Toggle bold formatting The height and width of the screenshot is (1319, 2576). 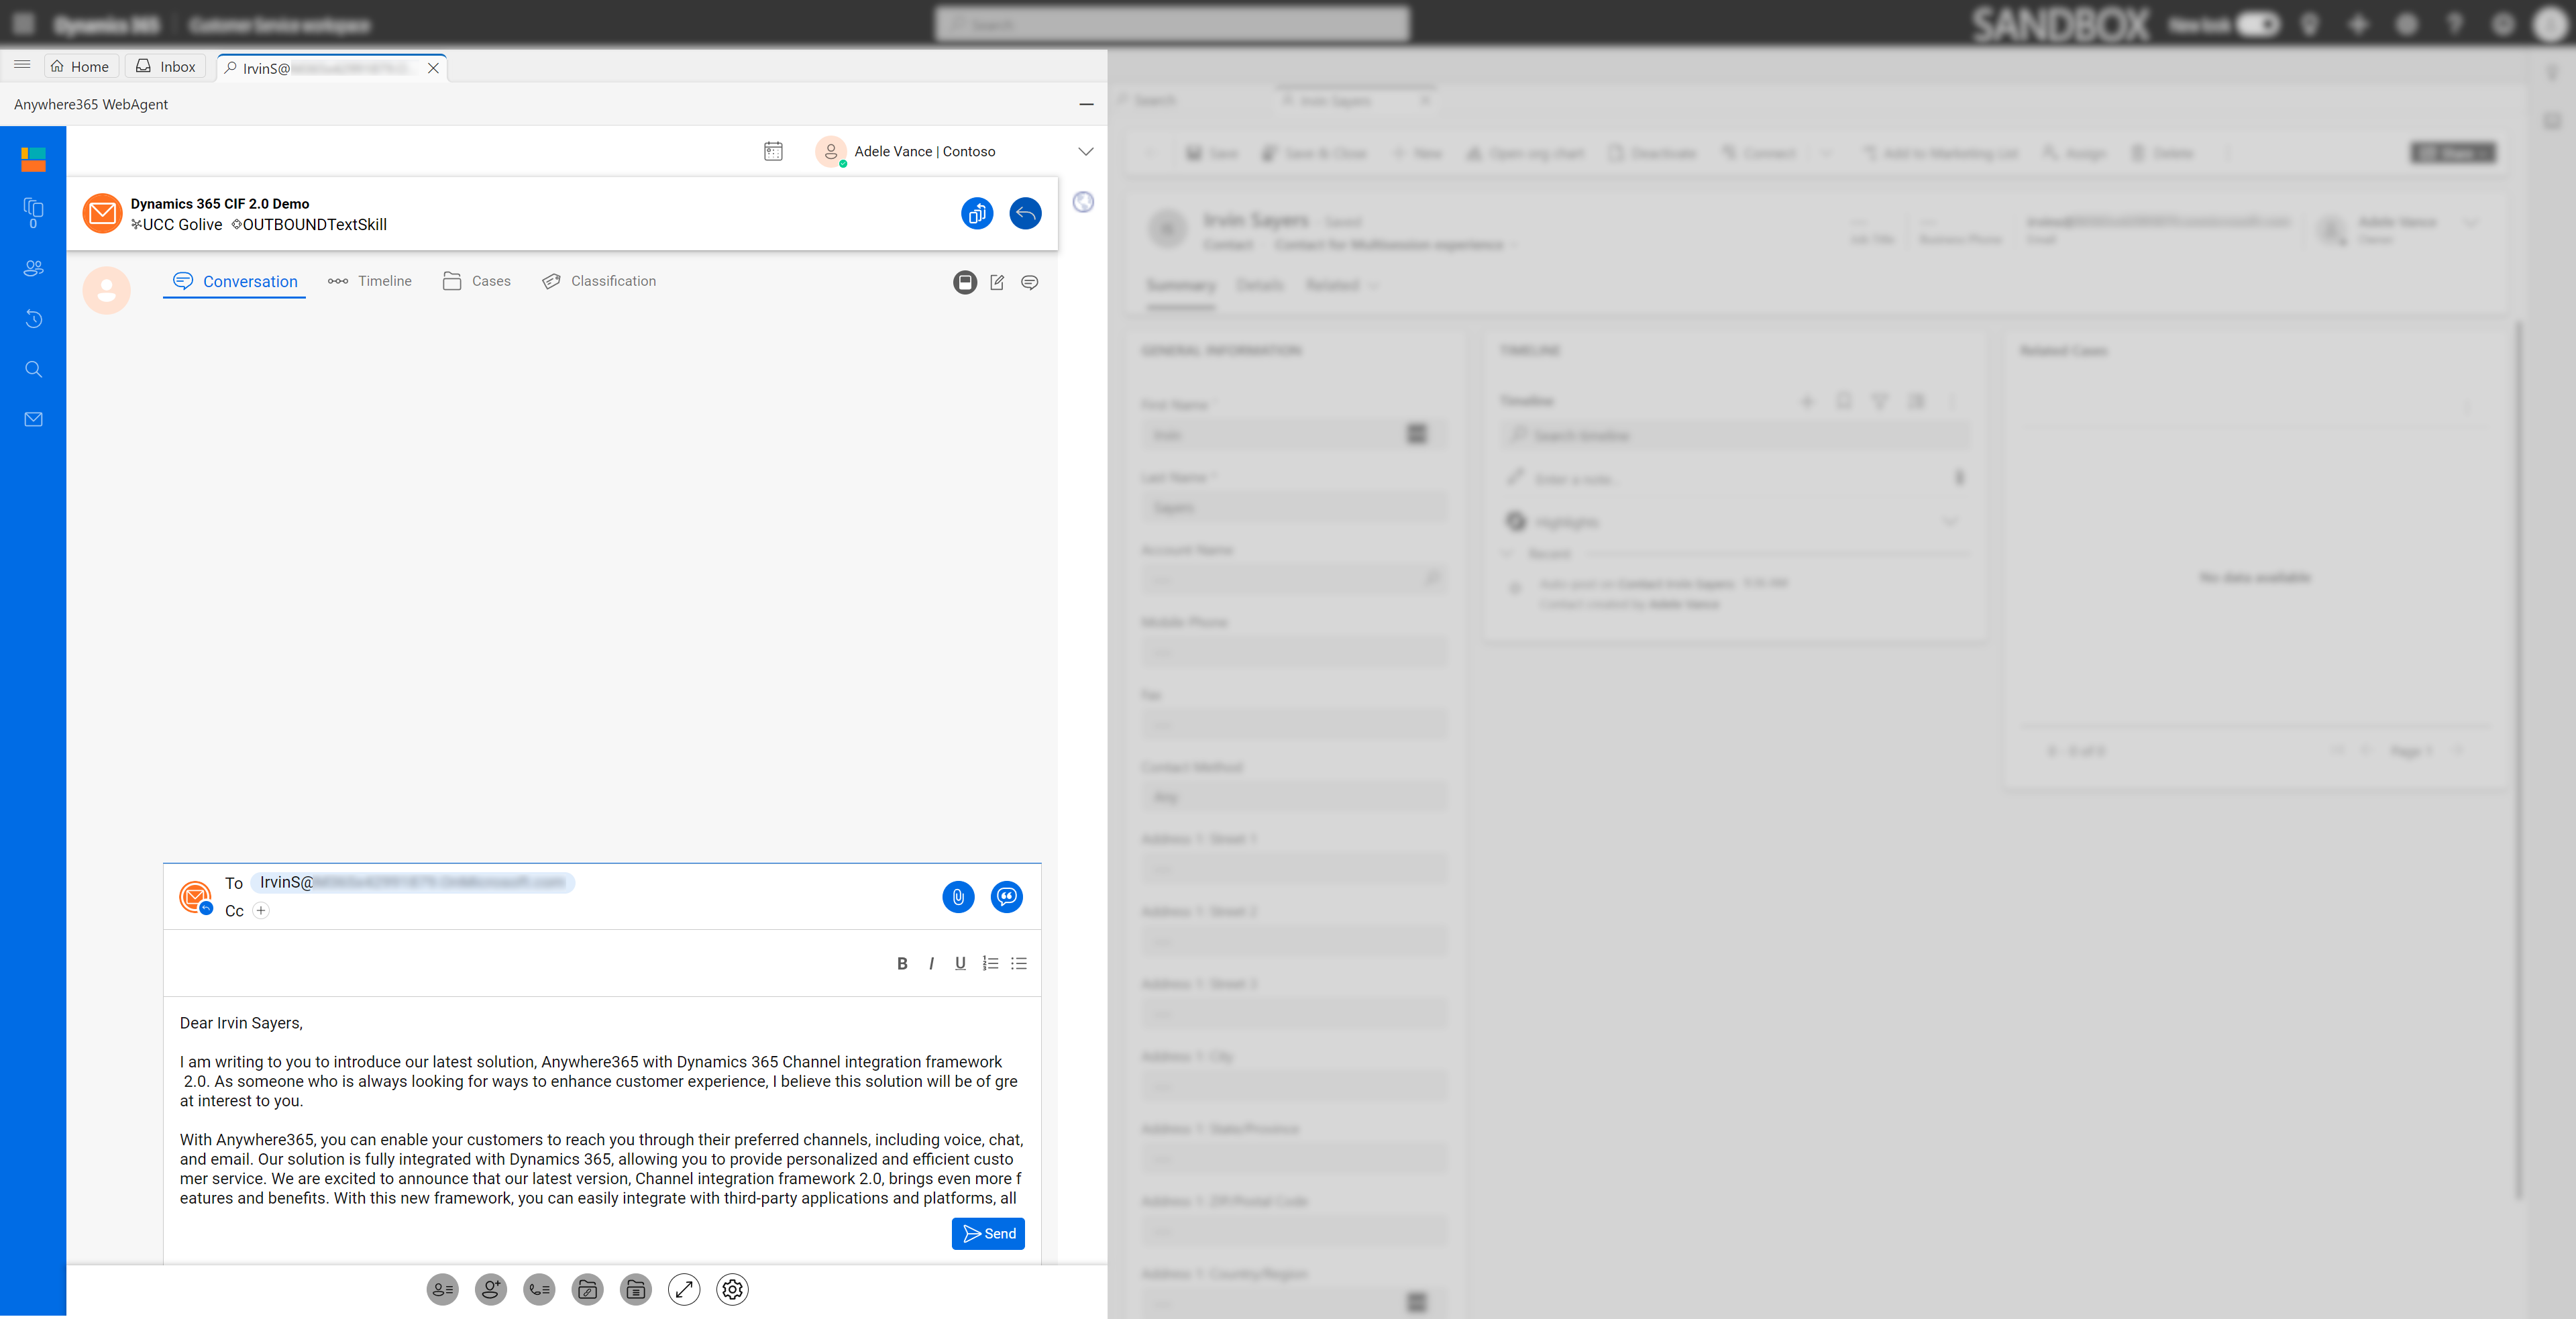click(902, 963)
